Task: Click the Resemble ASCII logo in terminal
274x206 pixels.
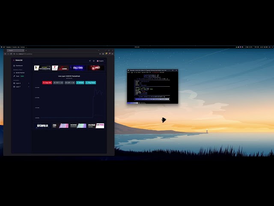Action: [152, 76]
